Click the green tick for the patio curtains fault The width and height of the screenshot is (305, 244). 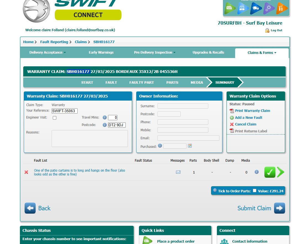click(270, 172)
